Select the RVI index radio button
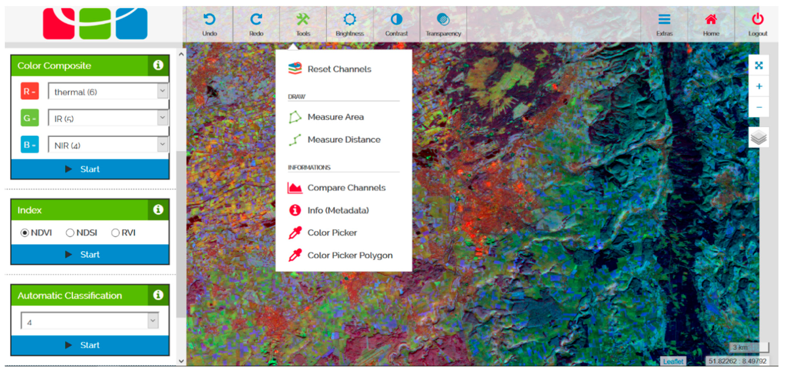Image resolution: width=785 pixels, height=370 pixels. (x=115, y=233)
